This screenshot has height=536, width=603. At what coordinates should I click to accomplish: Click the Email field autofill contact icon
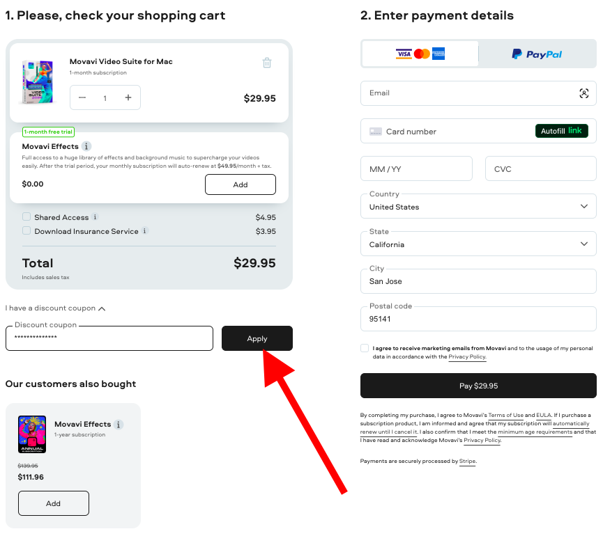584,93
